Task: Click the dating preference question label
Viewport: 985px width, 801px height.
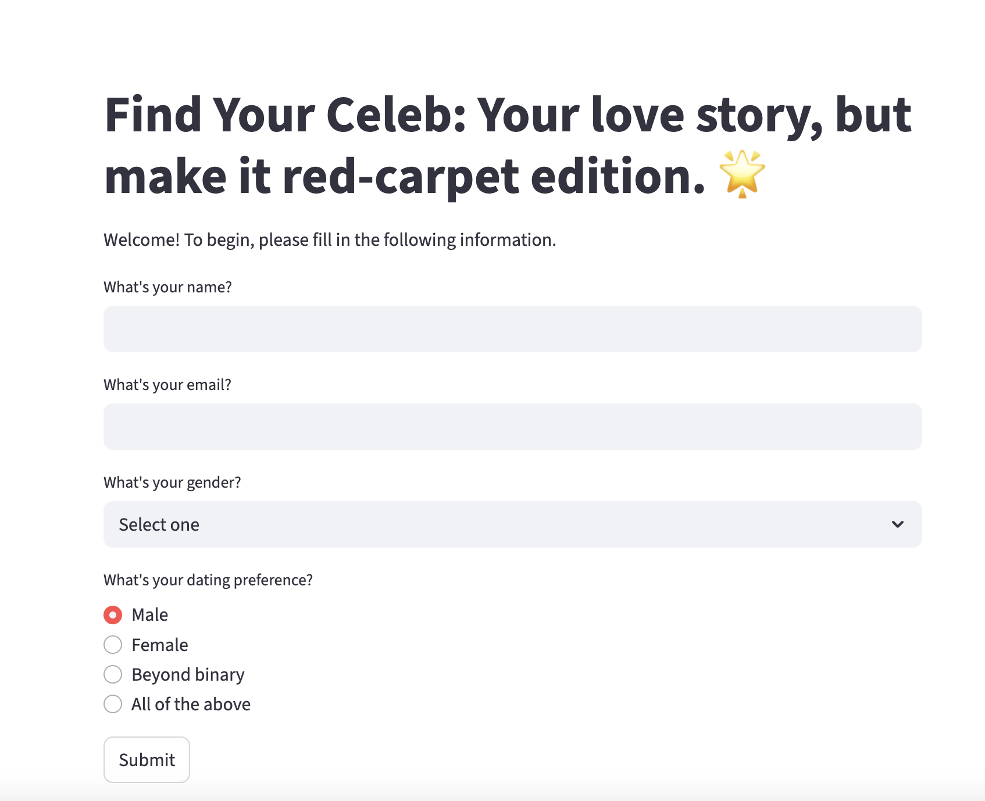Action: pyautogui.click(x=208, y=580)
